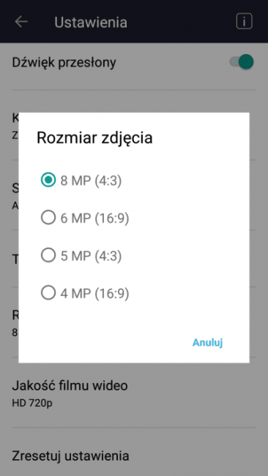Screen dimensions: 268x476
Task: Tap the HD 720p value text
Action: click(x=32, y=404)
